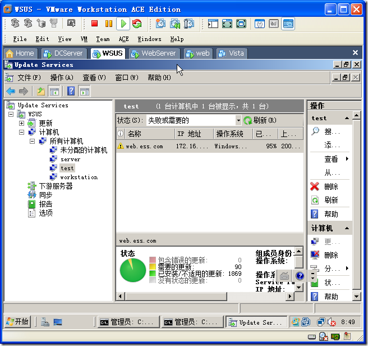Click the keyboard overlay icon
Viewport: 368px width, 346px height.
(284, 275)
